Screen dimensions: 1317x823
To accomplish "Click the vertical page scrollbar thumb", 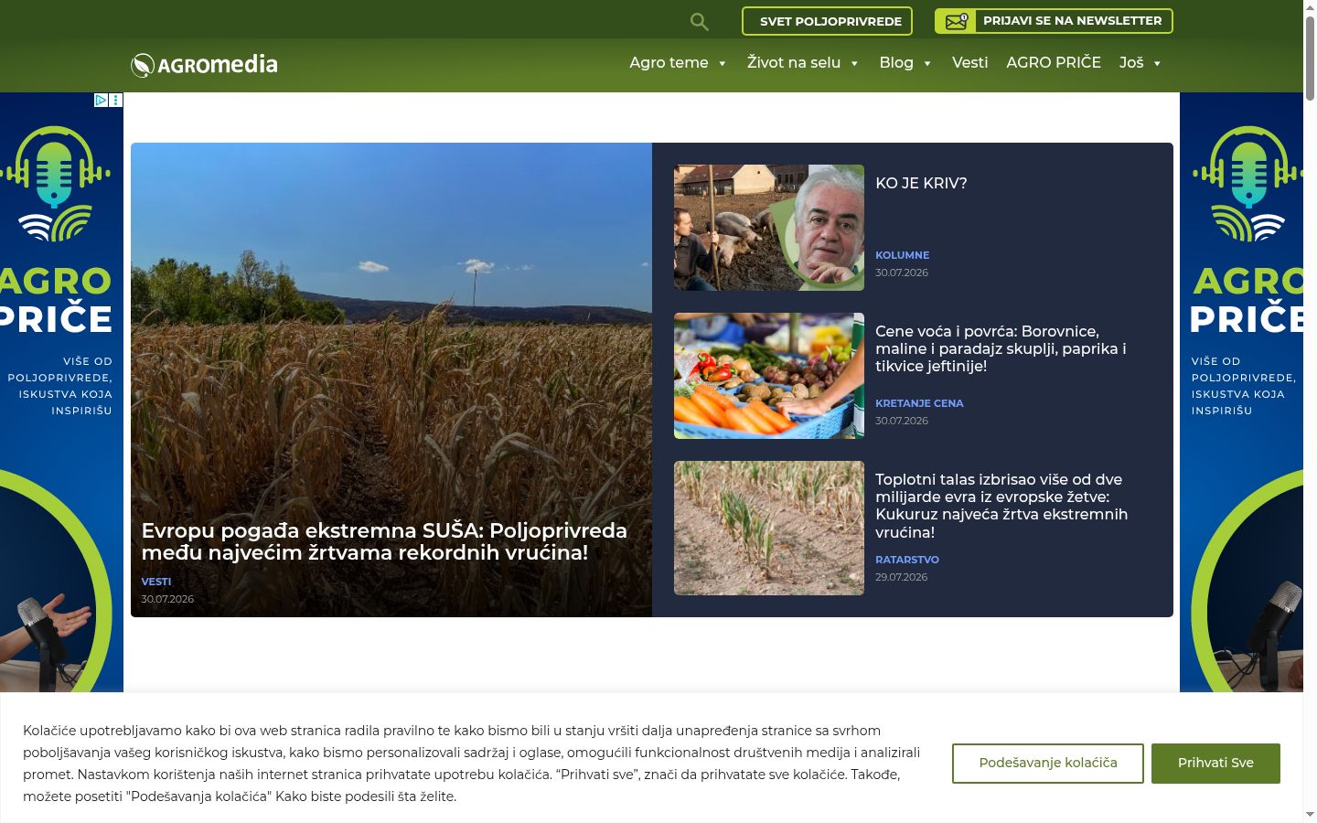I will [x=1310, y=57].
